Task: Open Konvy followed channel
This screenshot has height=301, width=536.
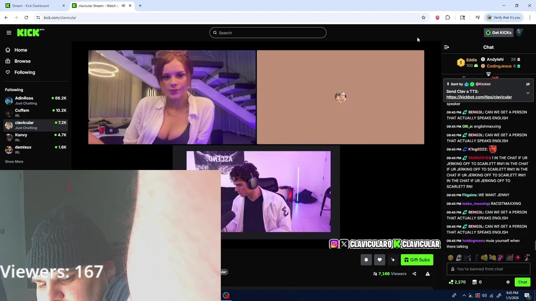Action: [36, 137]
